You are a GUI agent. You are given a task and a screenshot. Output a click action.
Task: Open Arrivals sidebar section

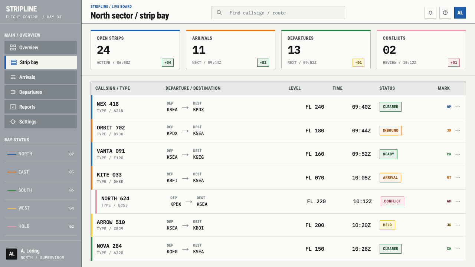(x=40, y=77)
